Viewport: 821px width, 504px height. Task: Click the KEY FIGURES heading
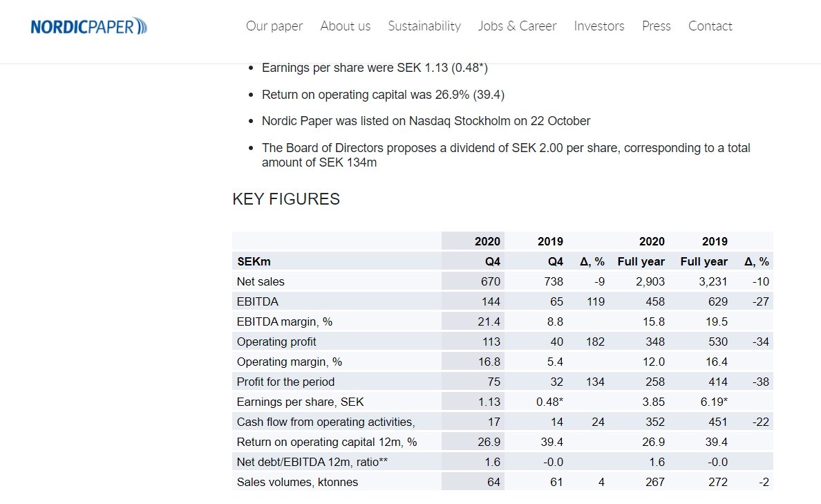tap(286, 199)
